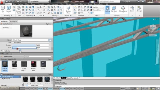Enable the Cutouts checkbox

[x=3, y=51]
